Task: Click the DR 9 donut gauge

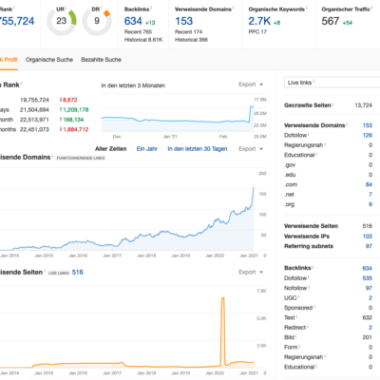Action: [97, 21]
